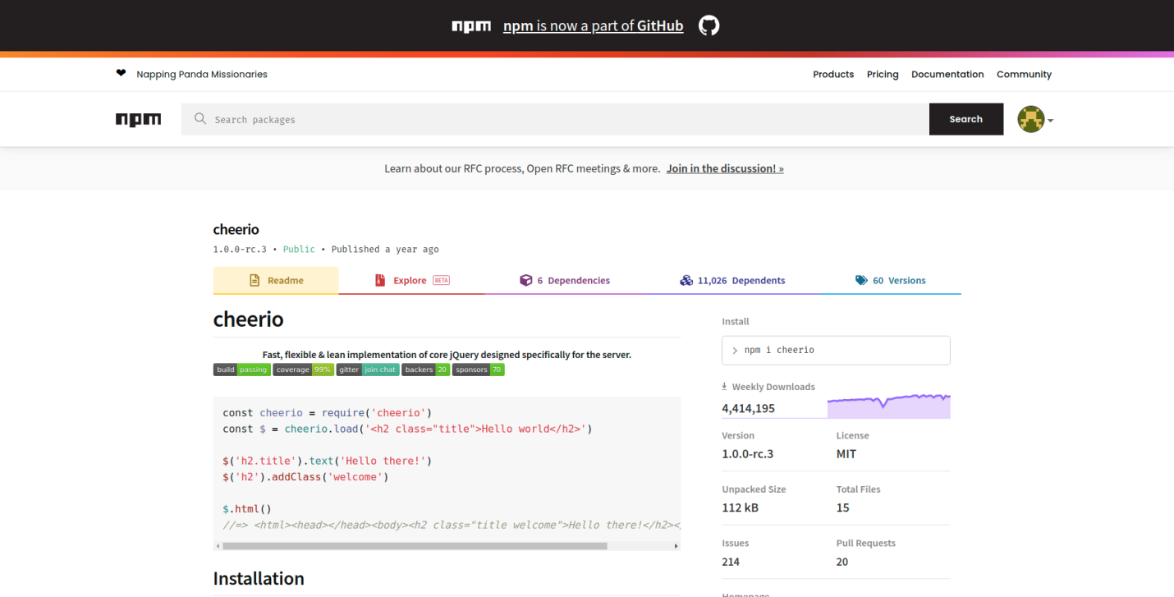
Task: Click the BETA label on Explore tab
Action: [x=442, y=280]
